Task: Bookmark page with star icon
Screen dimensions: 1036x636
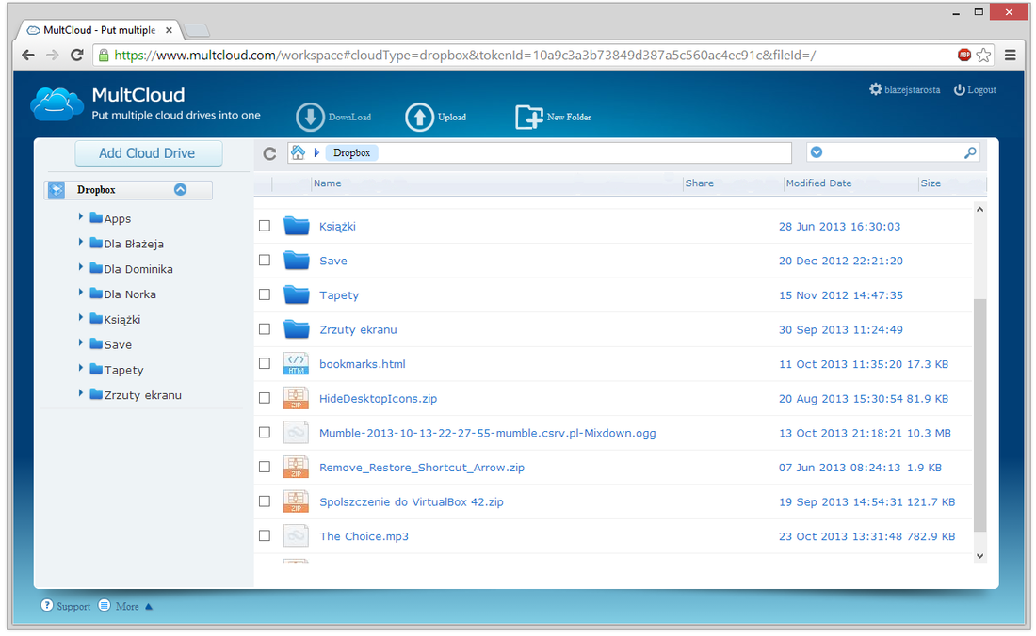Action: coord(983,55)
